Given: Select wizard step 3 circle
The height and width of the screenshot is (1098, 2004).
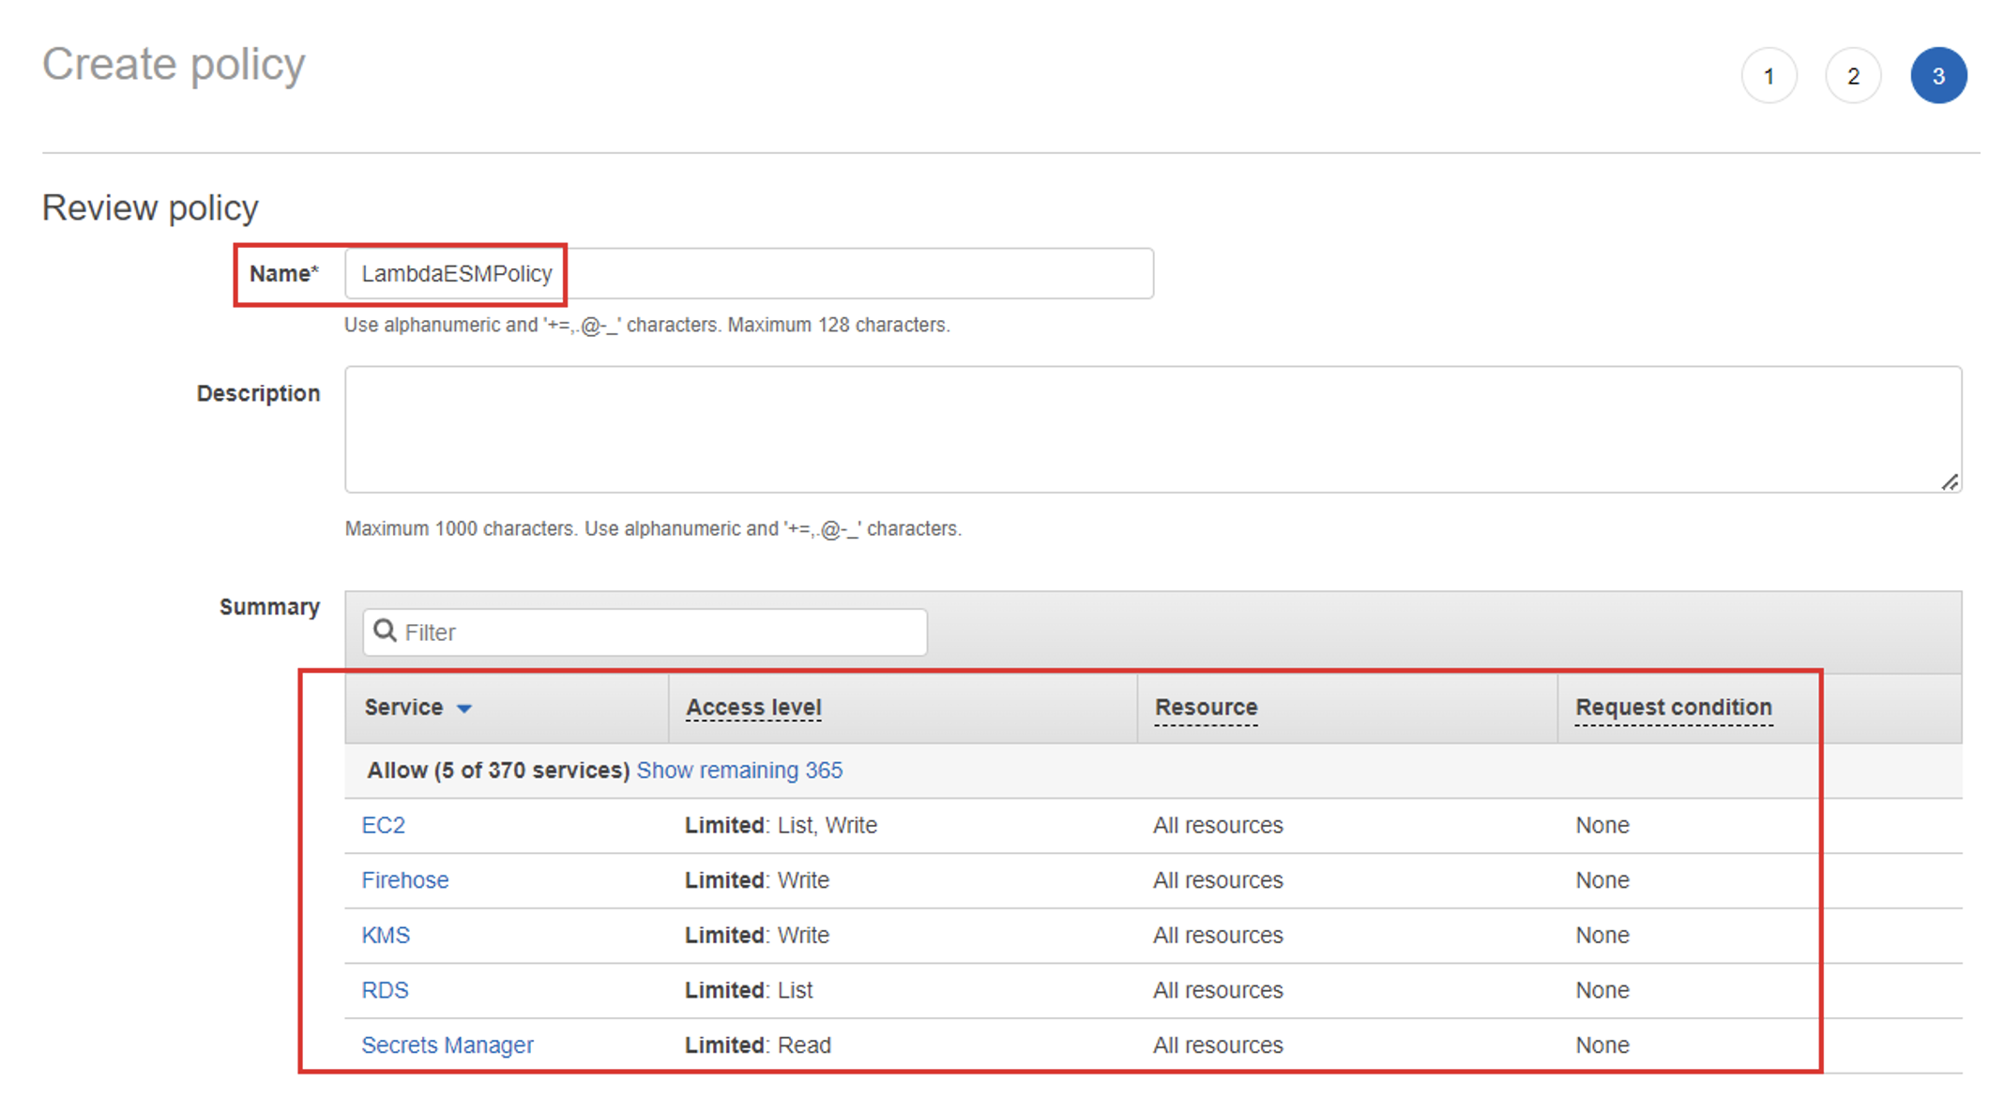Looking at the screenshot, I should pos(1938,76).
